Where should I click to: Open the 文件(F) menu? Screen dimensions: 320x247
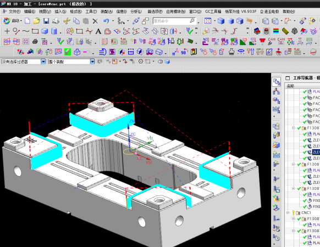pos(14,12)
